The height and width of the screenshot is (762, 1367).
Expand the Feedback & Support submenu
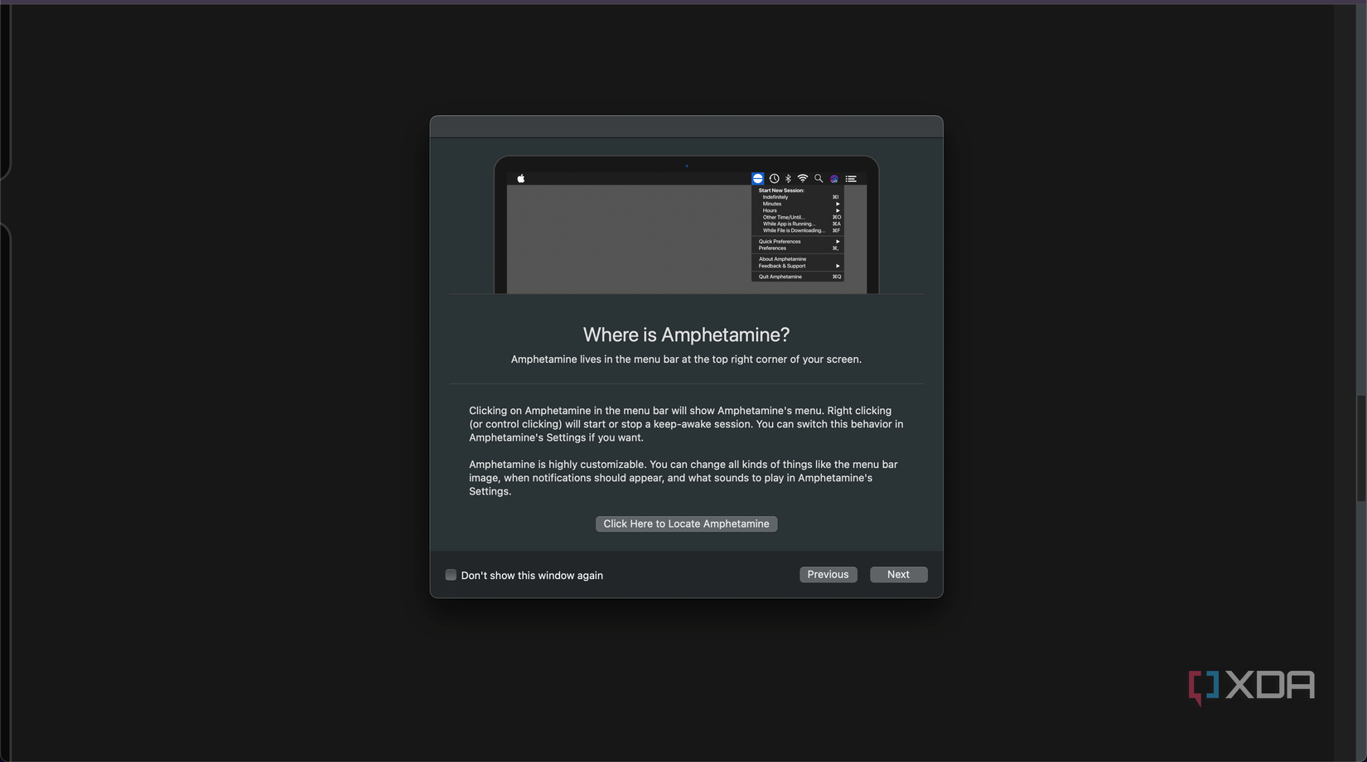click(782, 266)
